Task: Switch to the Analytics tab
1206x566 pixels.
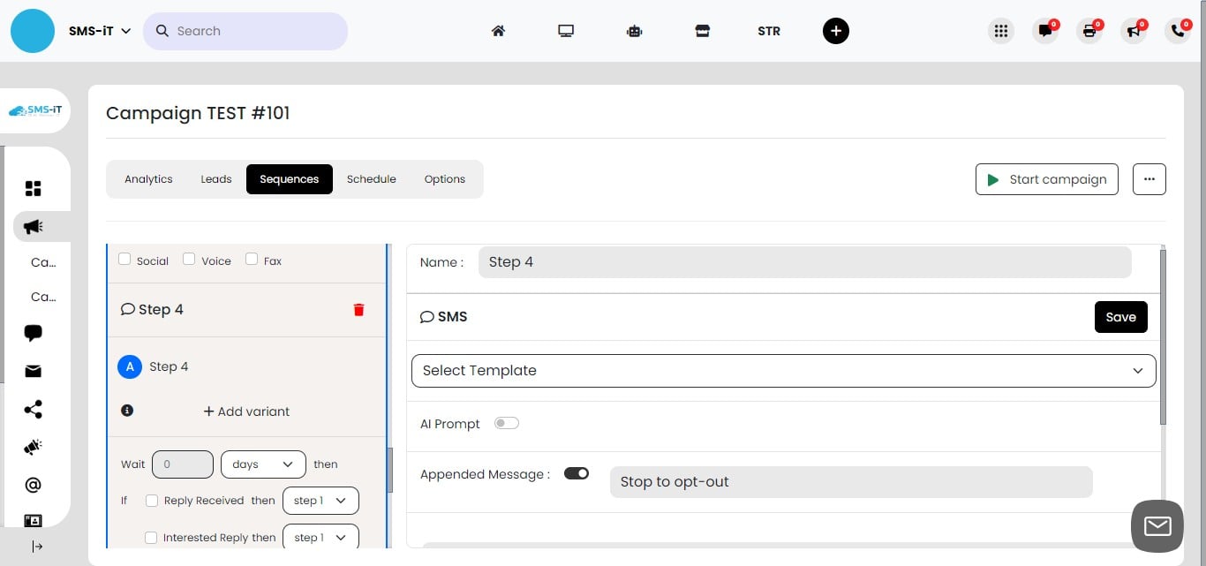Action: 147,179
